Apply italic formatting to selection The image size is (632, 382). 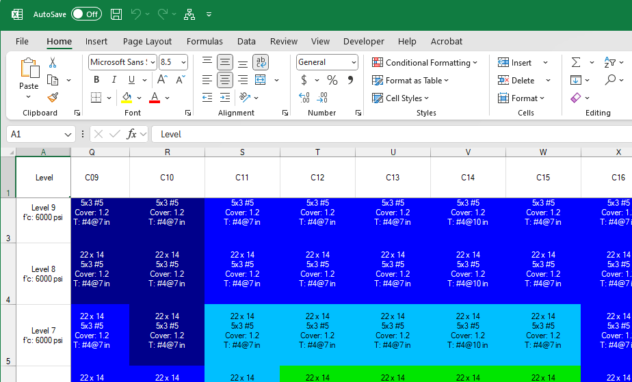[x=114, y=80]
